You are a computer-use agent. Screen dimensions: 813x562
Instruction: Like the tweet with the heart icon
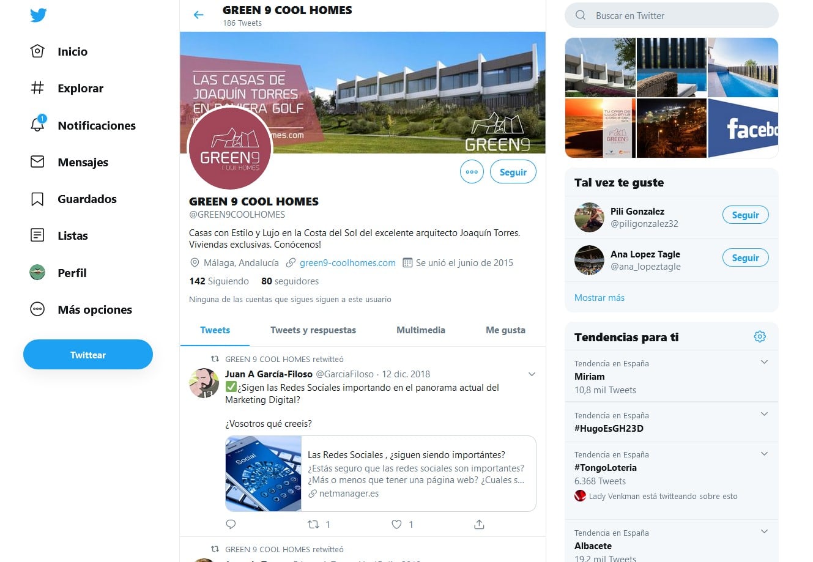click(x=396, y=524)
